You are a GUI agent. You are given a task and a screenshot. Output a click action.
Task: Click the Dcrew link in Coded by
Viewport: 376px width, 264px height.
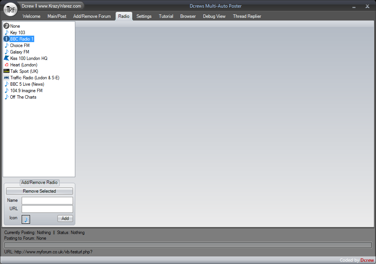click(367, 260)
